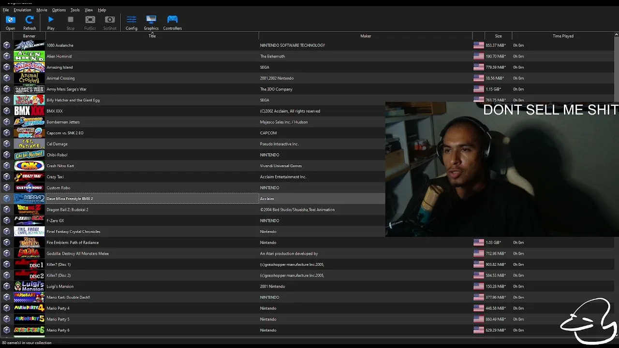Screen dimensions: 619x348
Task: Sort the list by the Banner column header
Action: pyautogui.click(x=29, y=36)
